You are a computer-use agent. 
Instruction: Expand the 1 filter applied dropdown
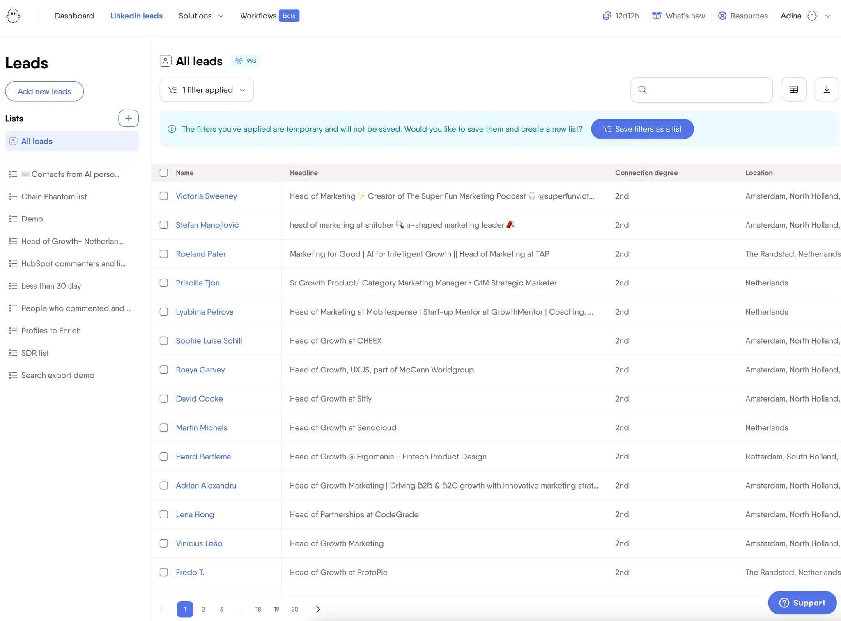point(207,90)
